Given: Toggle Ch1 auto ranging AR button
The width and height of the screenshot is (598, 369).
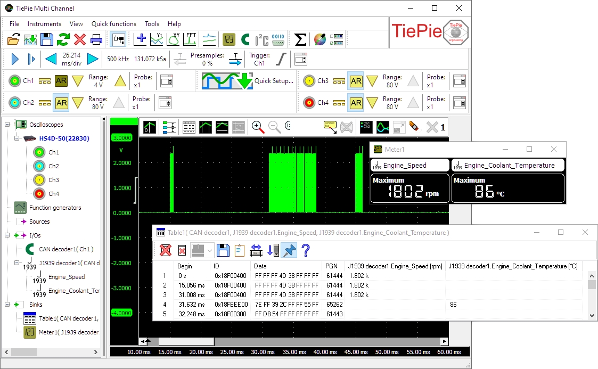Looking at the screenshot, I should point(61,81).
